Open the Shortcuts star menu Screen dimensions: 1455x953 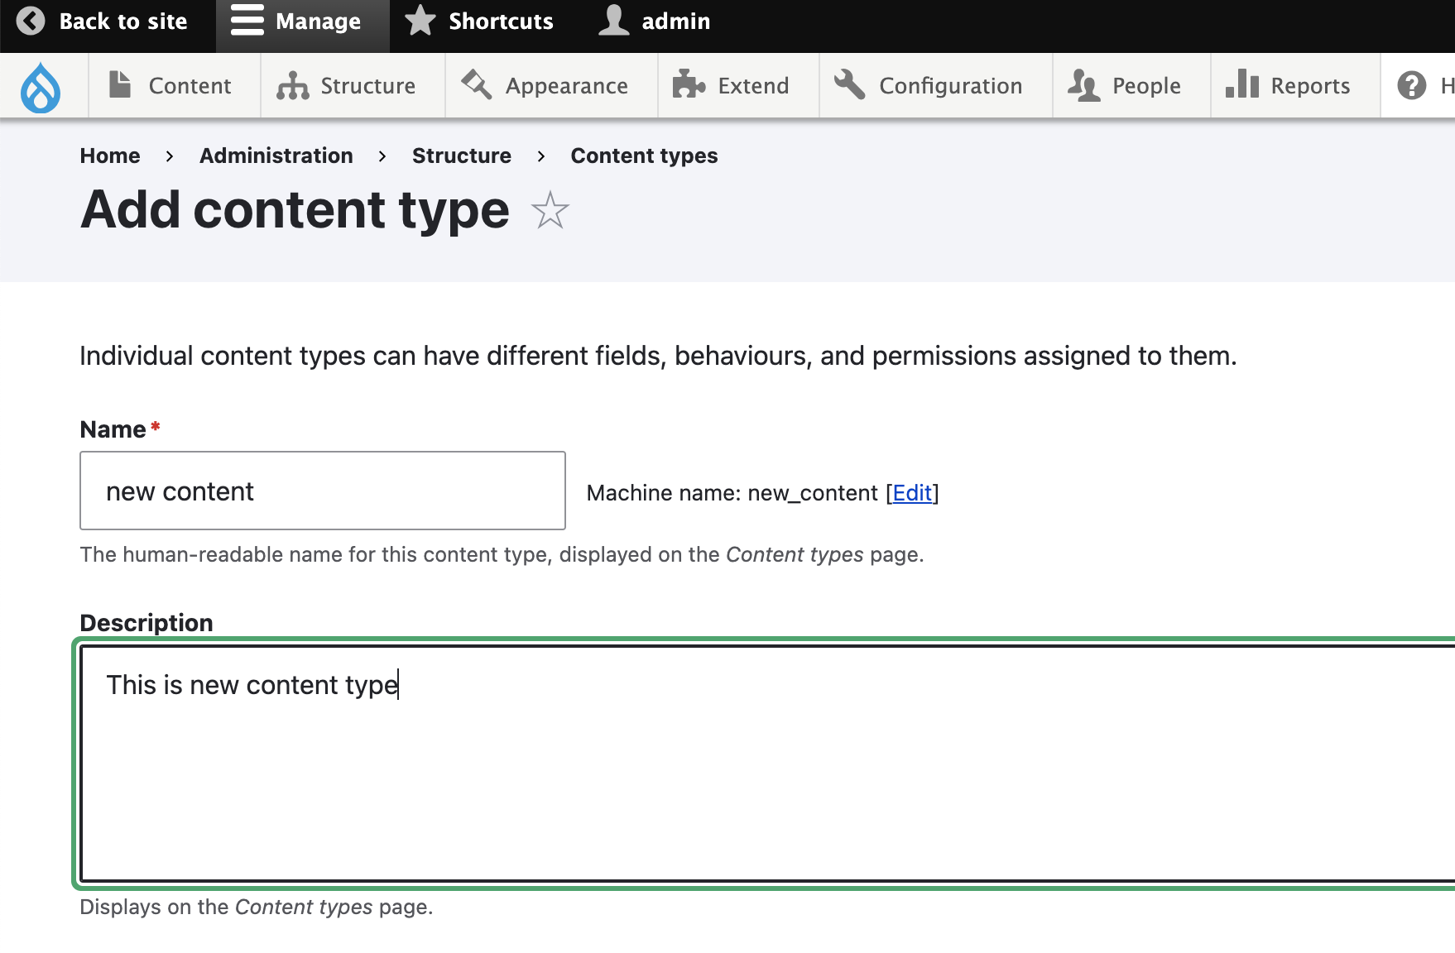(420, 21)
